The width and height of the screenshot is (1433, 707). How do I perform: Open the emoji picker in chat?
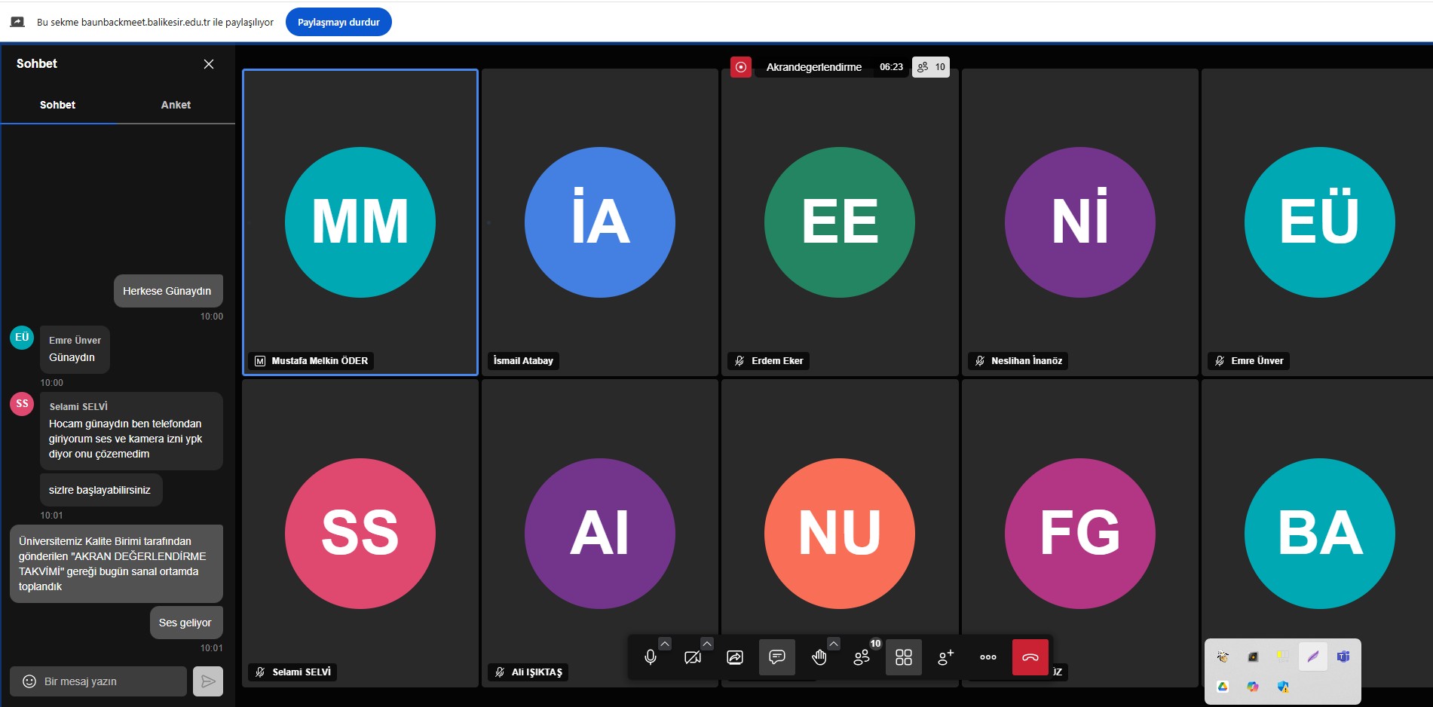click(x=29, y=681)
